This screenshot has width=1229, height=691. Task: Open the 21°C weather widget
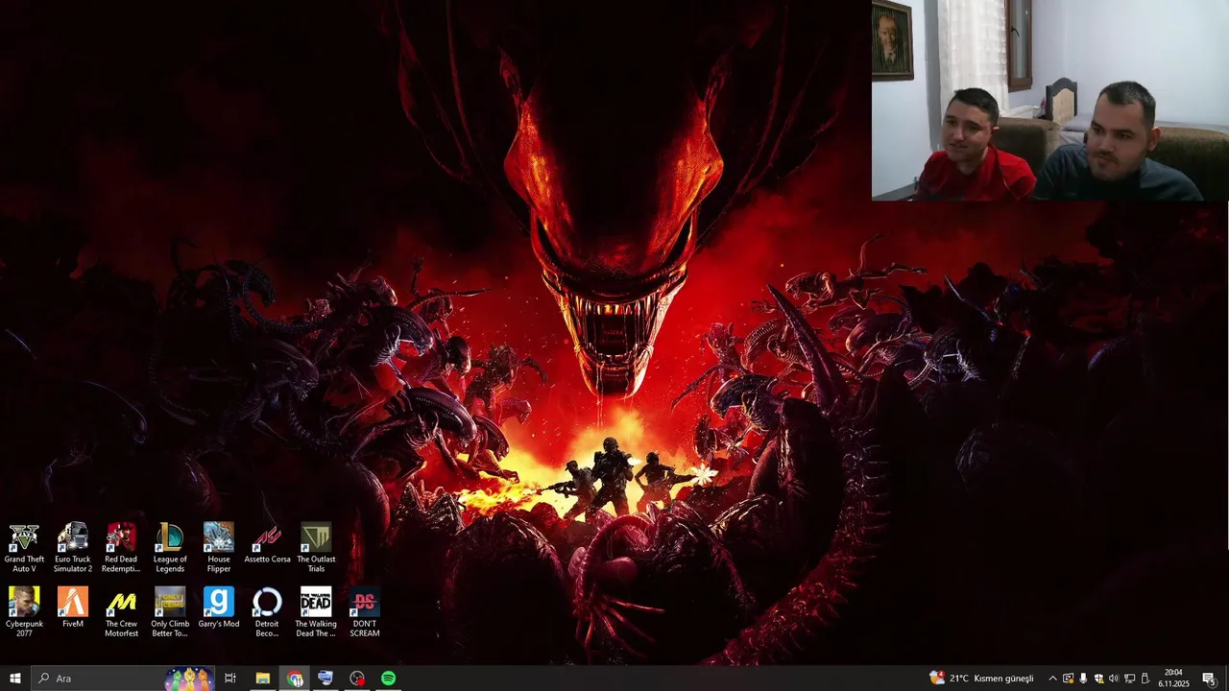(x=981, y=679)
